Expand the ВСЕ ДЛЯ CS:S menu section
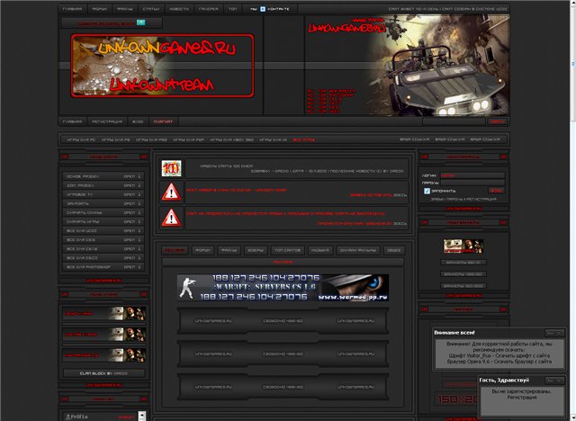This screenshot has width=576, height=421. (x=103, y=239)
